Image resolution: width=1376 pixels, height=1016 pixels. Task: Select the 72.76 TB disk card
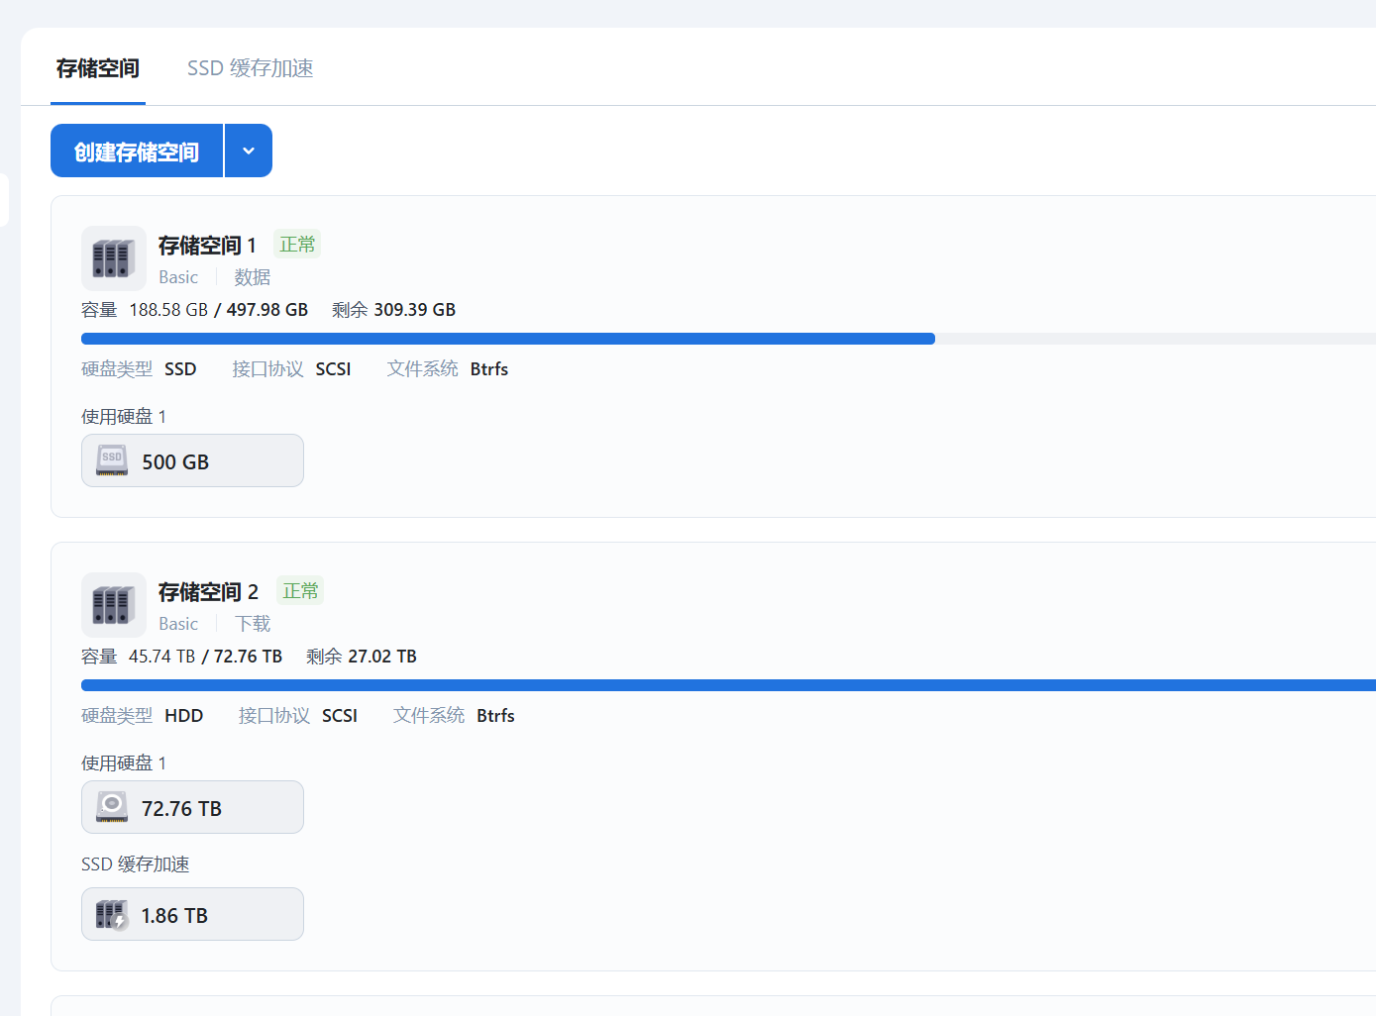click(192, 807)
